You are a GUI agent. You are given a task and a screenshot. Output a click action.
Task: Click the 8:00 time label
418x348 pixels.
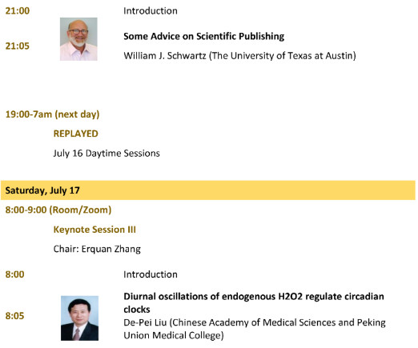(14, 274)
